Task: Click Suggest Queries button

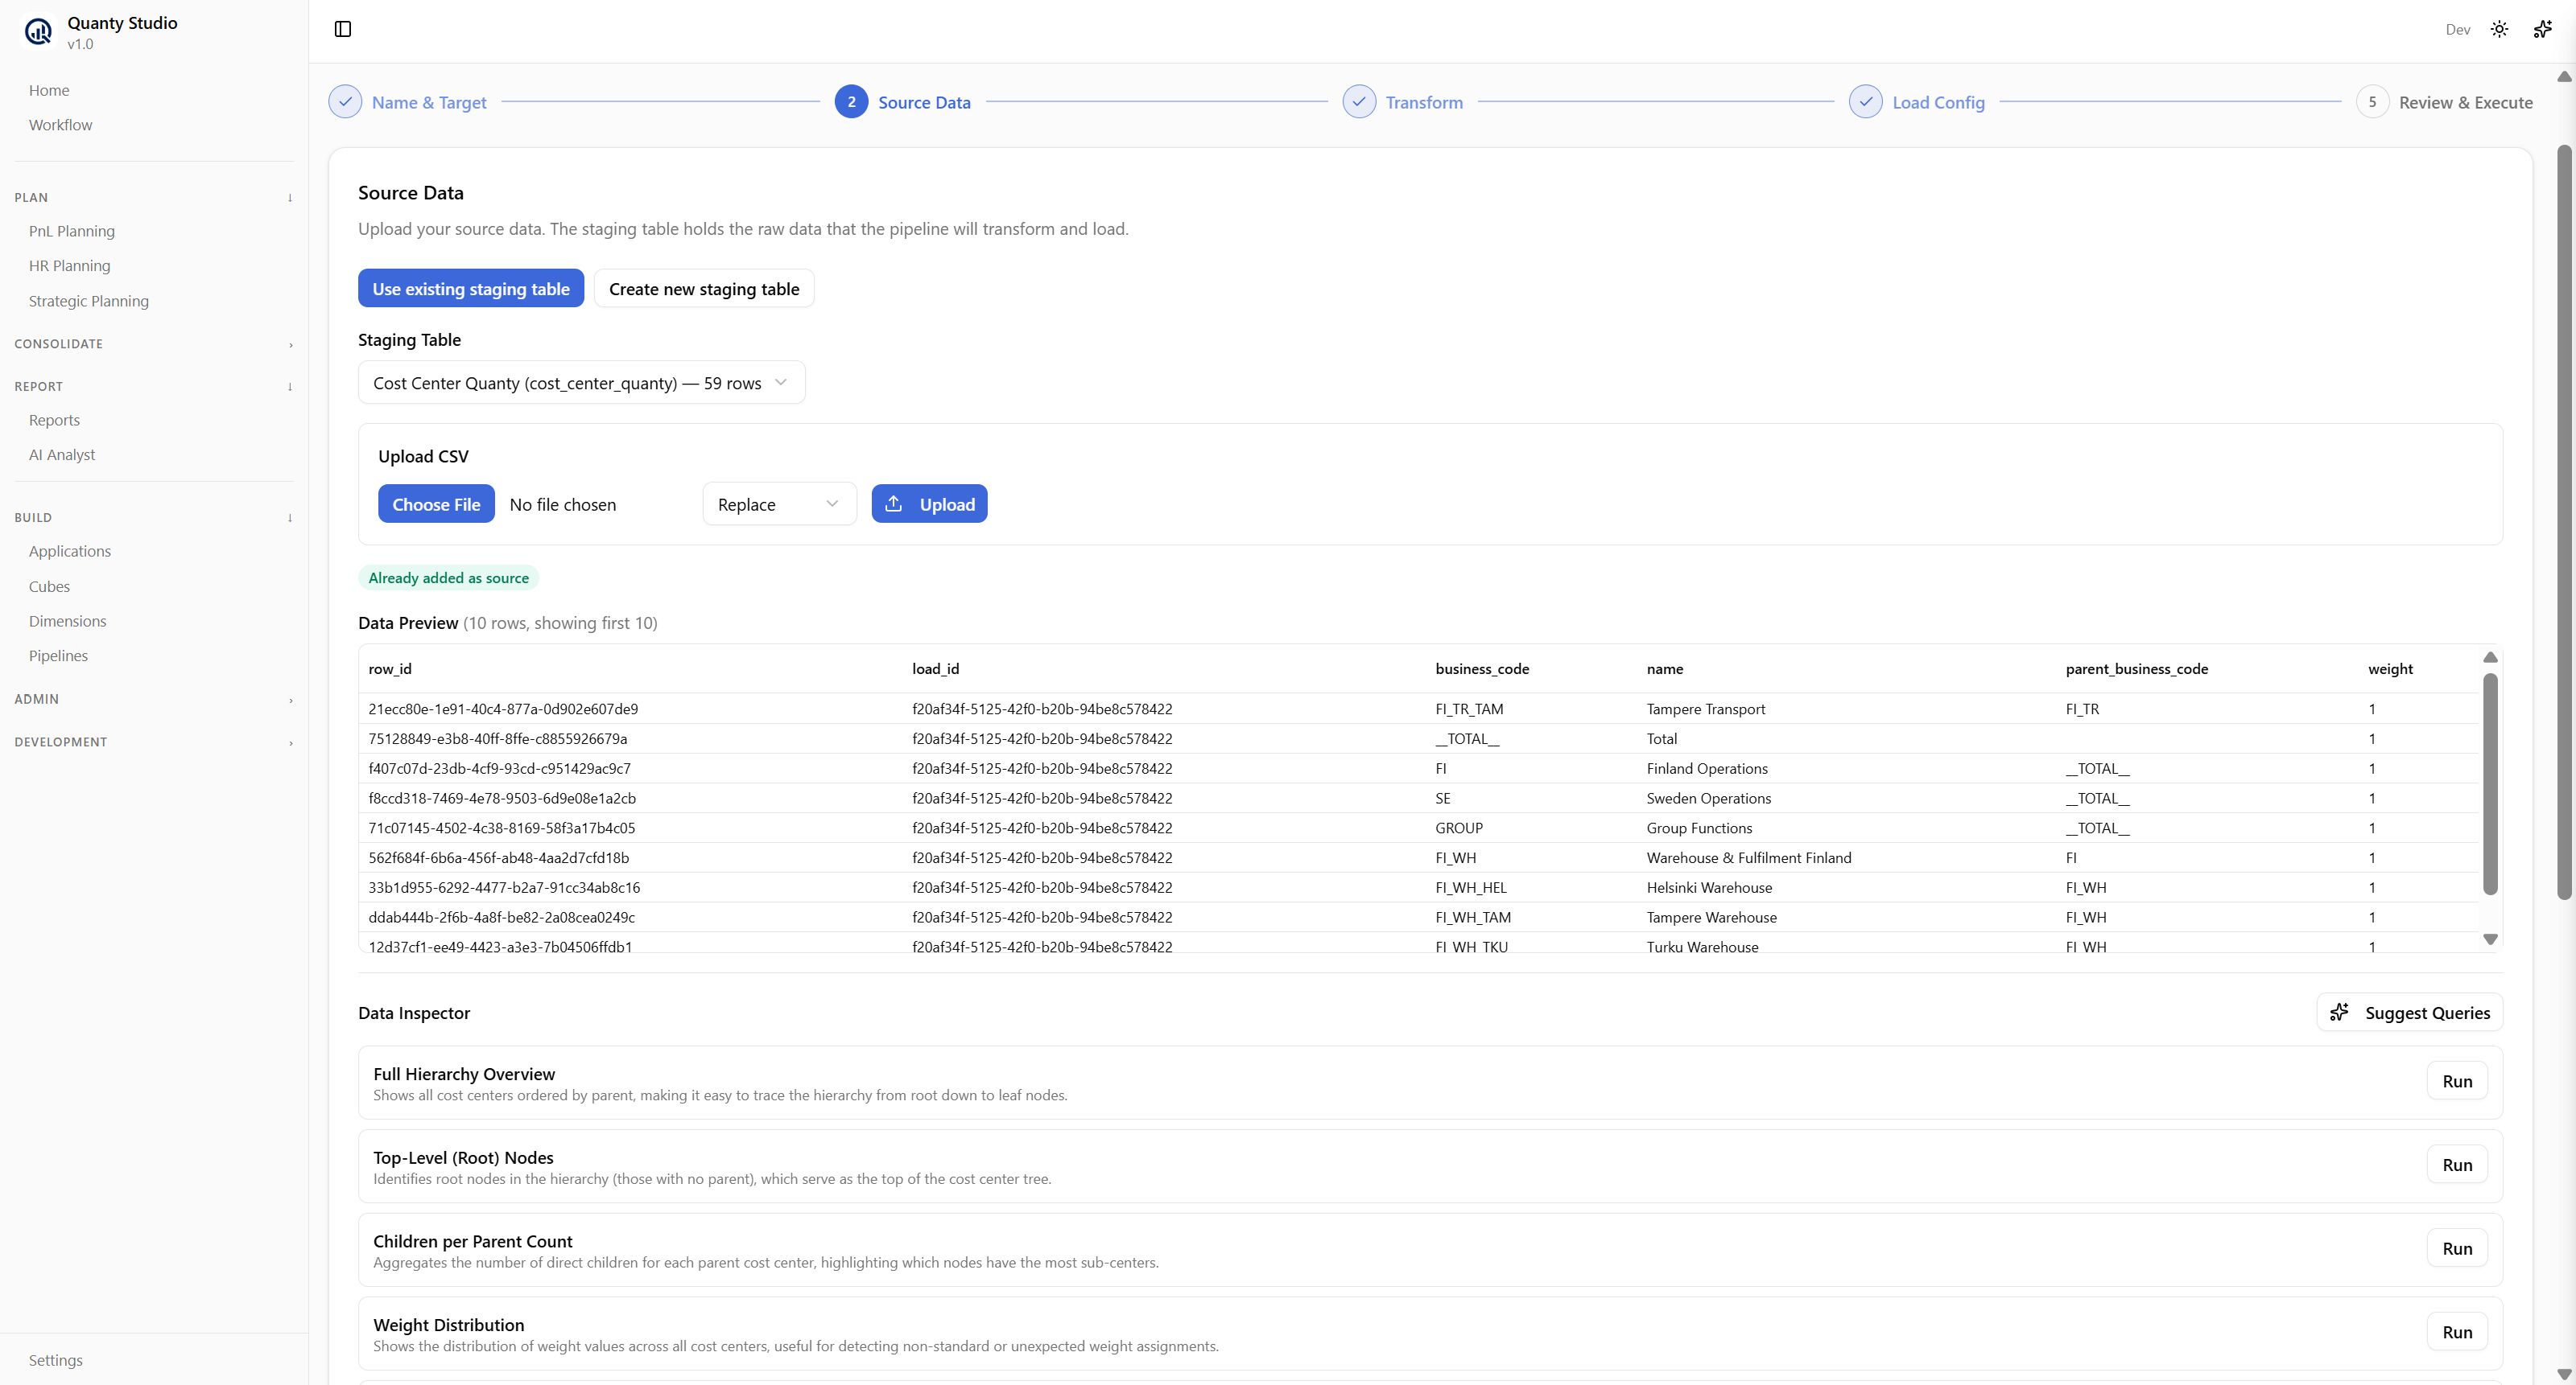Action: click(2410, 1013)
